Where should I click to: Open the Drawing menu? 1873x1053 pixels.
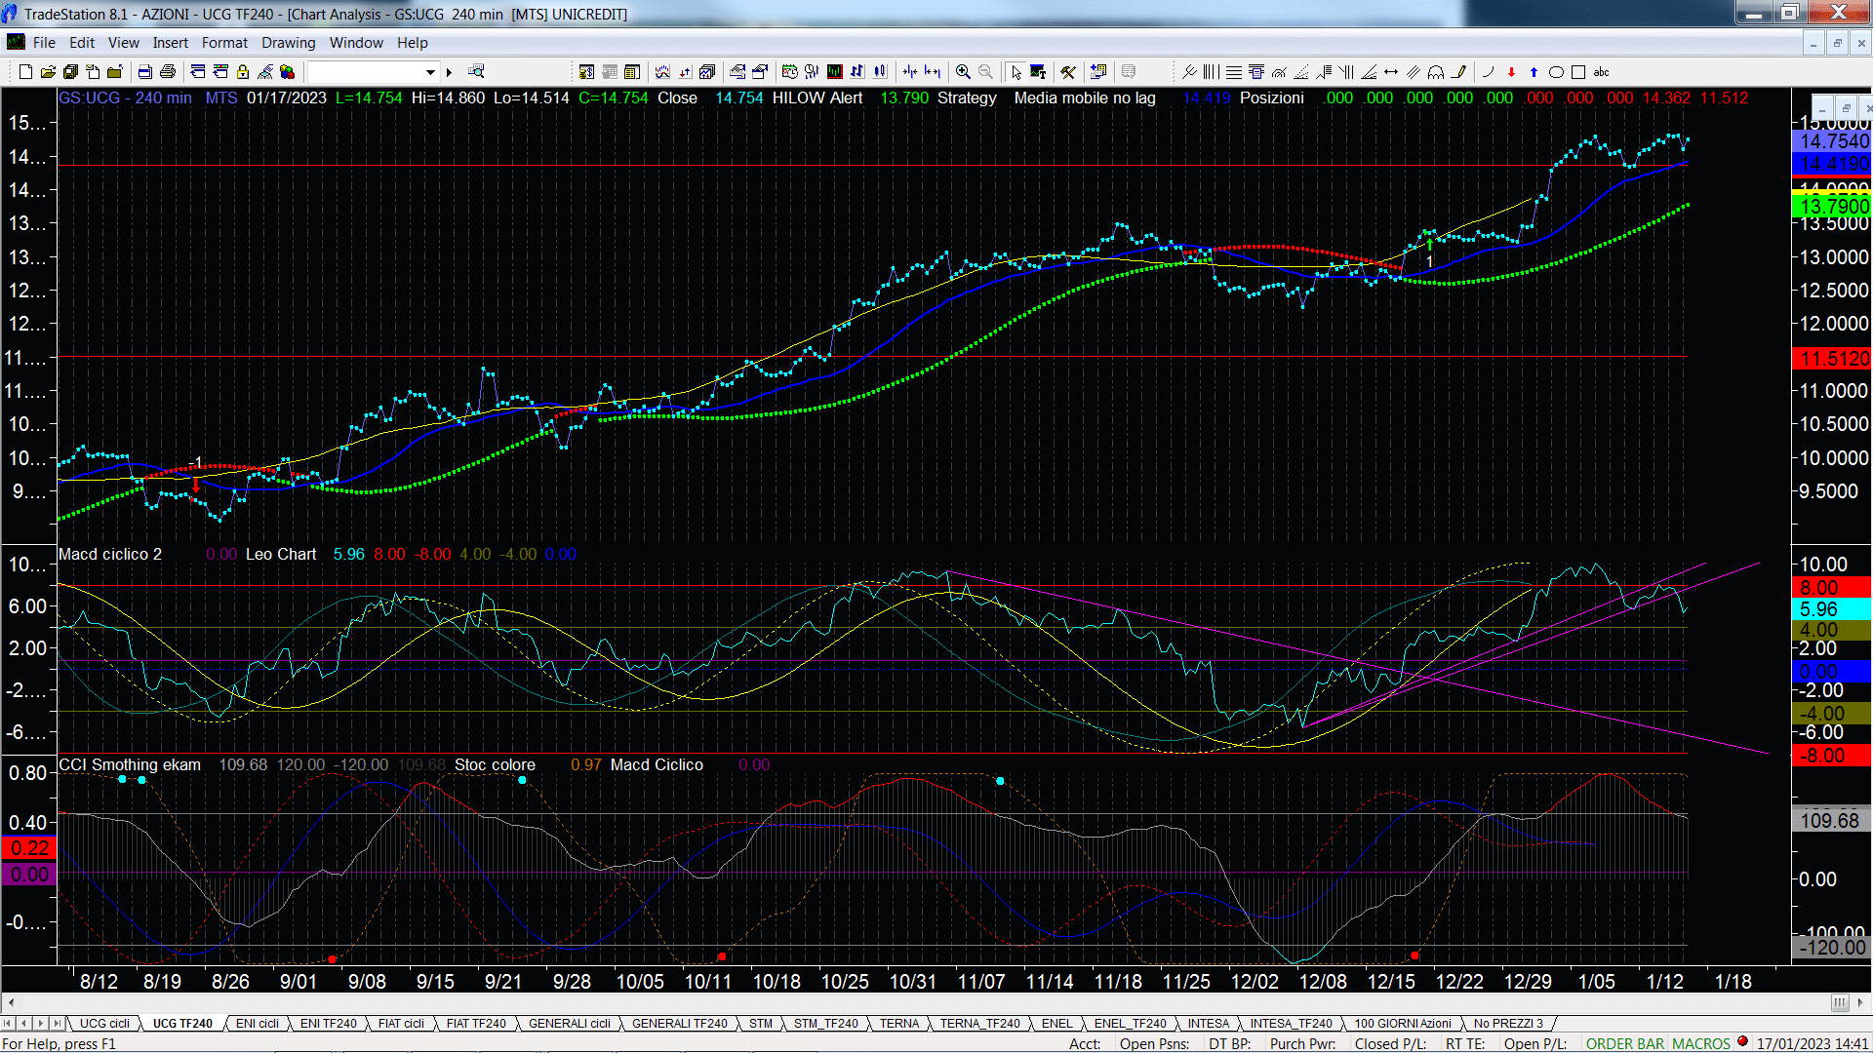pos(289,43)
